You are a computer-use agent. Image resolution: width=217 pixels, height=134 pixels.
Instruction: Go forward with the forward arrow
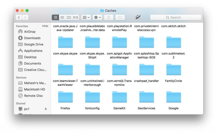tap(25, 17)
